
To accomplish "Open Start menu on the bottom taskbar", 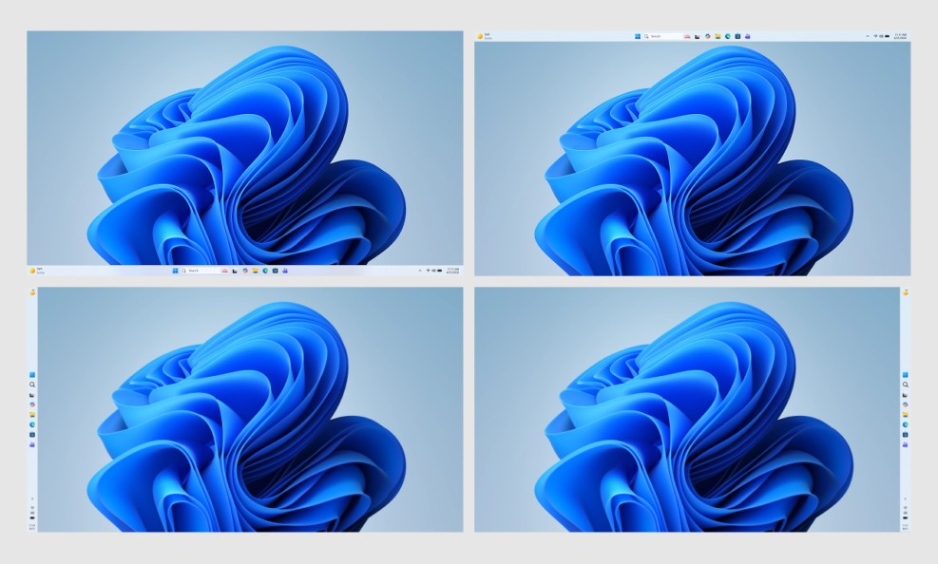I will [175, 271].
